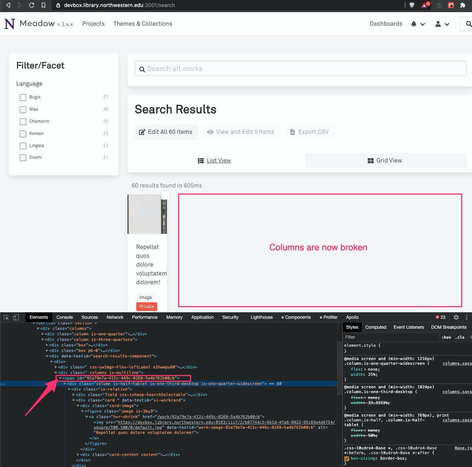
Task: Click the search magnifier in top navbar
Action: pos(468,24)
